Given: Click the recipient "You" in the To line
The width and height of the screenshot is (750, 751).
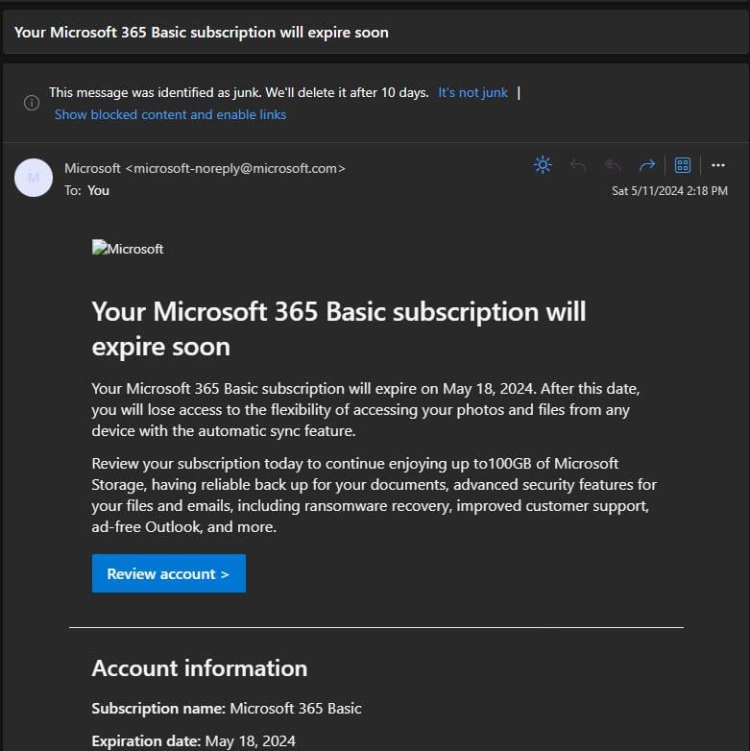Looking at the screenshot, I should pos(98,190).
